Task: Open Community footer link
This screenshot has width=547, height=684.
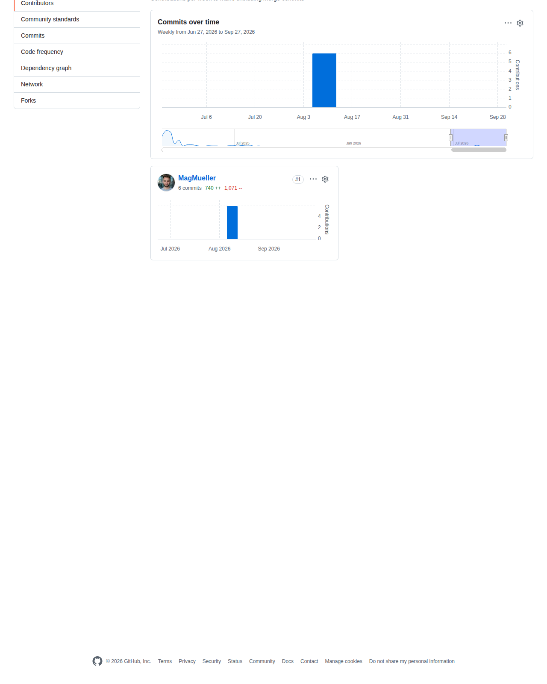Action: [x=262, y=661]
